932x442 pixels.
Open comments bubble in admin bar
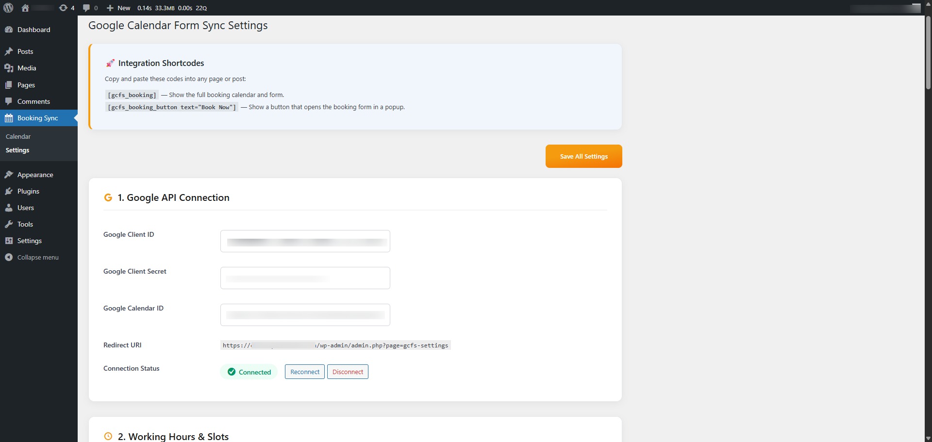90,8
